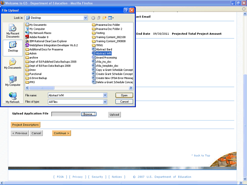Expand the Files of type dropdown
247x185 pixels.
(105, 102)
